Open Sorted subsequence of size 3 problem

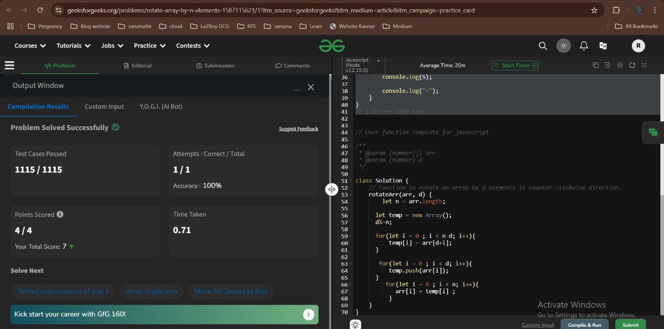click(x=64, y=291)
